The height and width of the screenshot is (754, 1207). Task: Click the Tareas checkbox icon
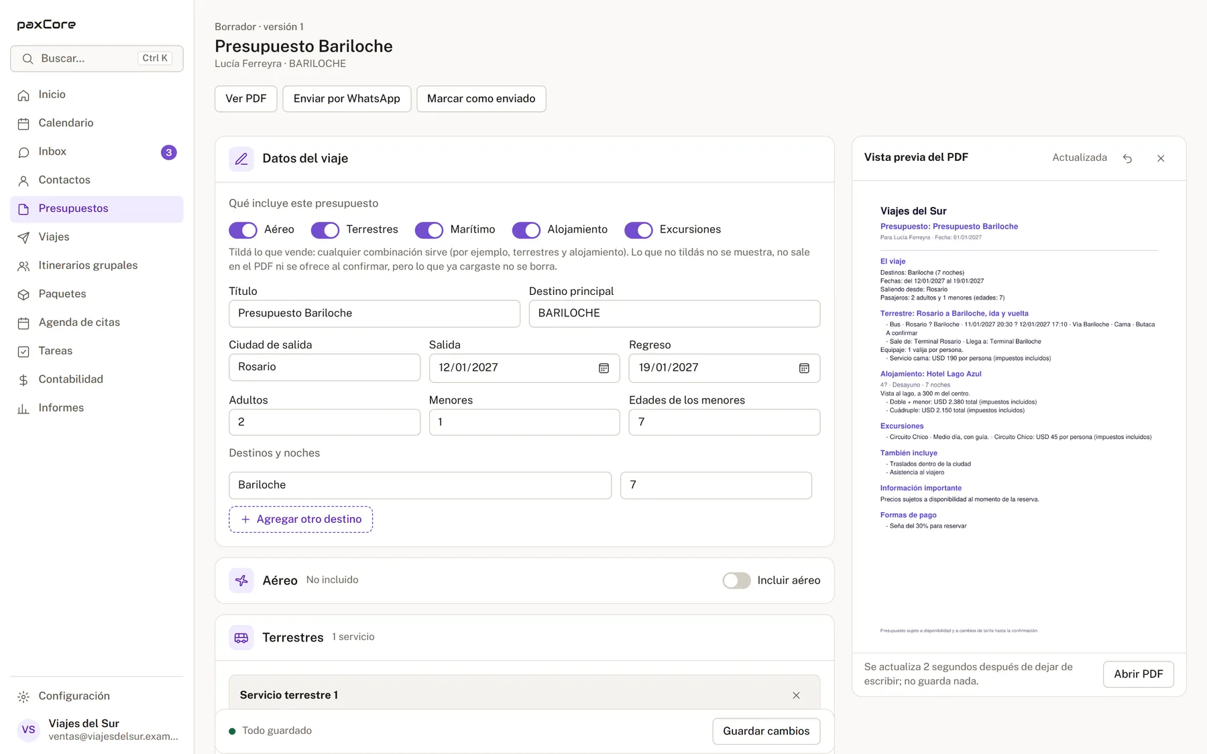pyautogui.click(x=23, y=351)
